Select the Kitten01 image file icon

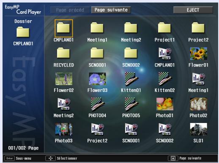click(x=131, y=79)
